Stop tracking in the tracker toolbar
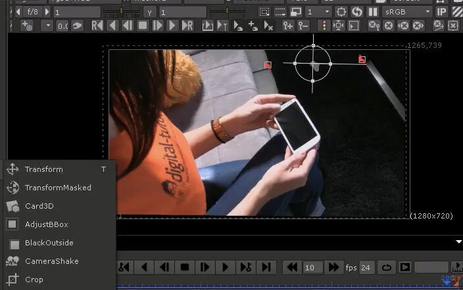This screenshot has height=290, width=463. tap(143, 26)
